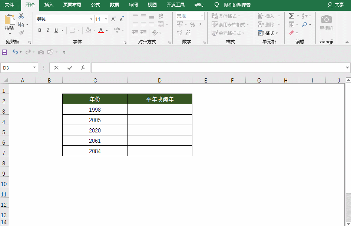Open the fill color dropdown arrow

pos(94,31)
